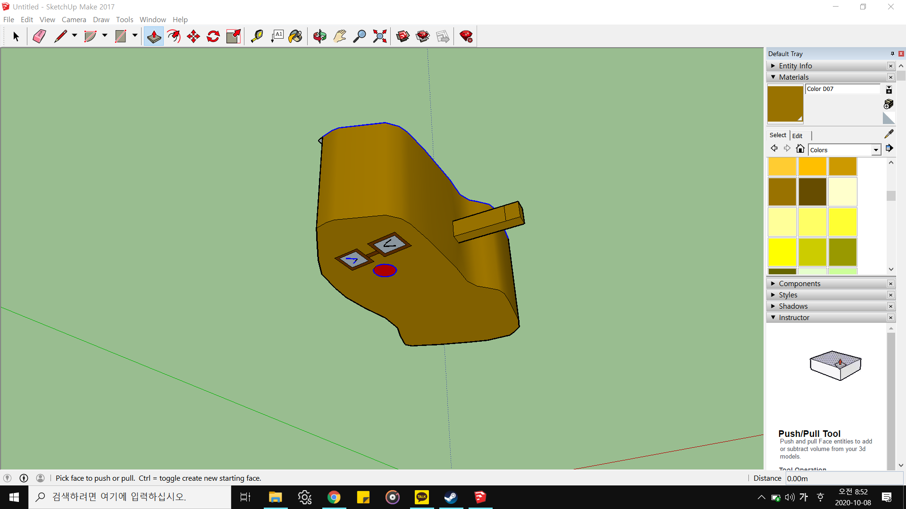Select the Offset tool
906x509 pixels.
(174, 36)
